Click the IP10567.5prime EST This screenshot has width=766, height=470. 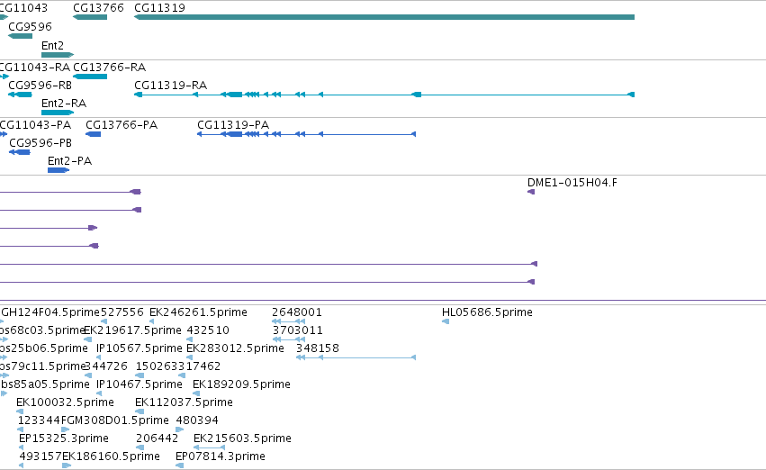pos(99,357)
